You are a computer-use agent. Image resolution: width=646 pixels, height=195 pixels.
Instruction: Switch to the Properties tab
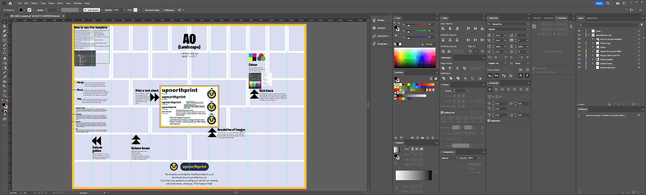coord(548,18)
